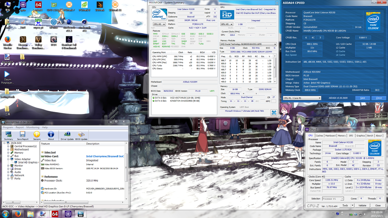This screenshot has height=218, width=388.
Task: Switch to the Memory tab in CPU-Z
Action: tap(342, 135)
